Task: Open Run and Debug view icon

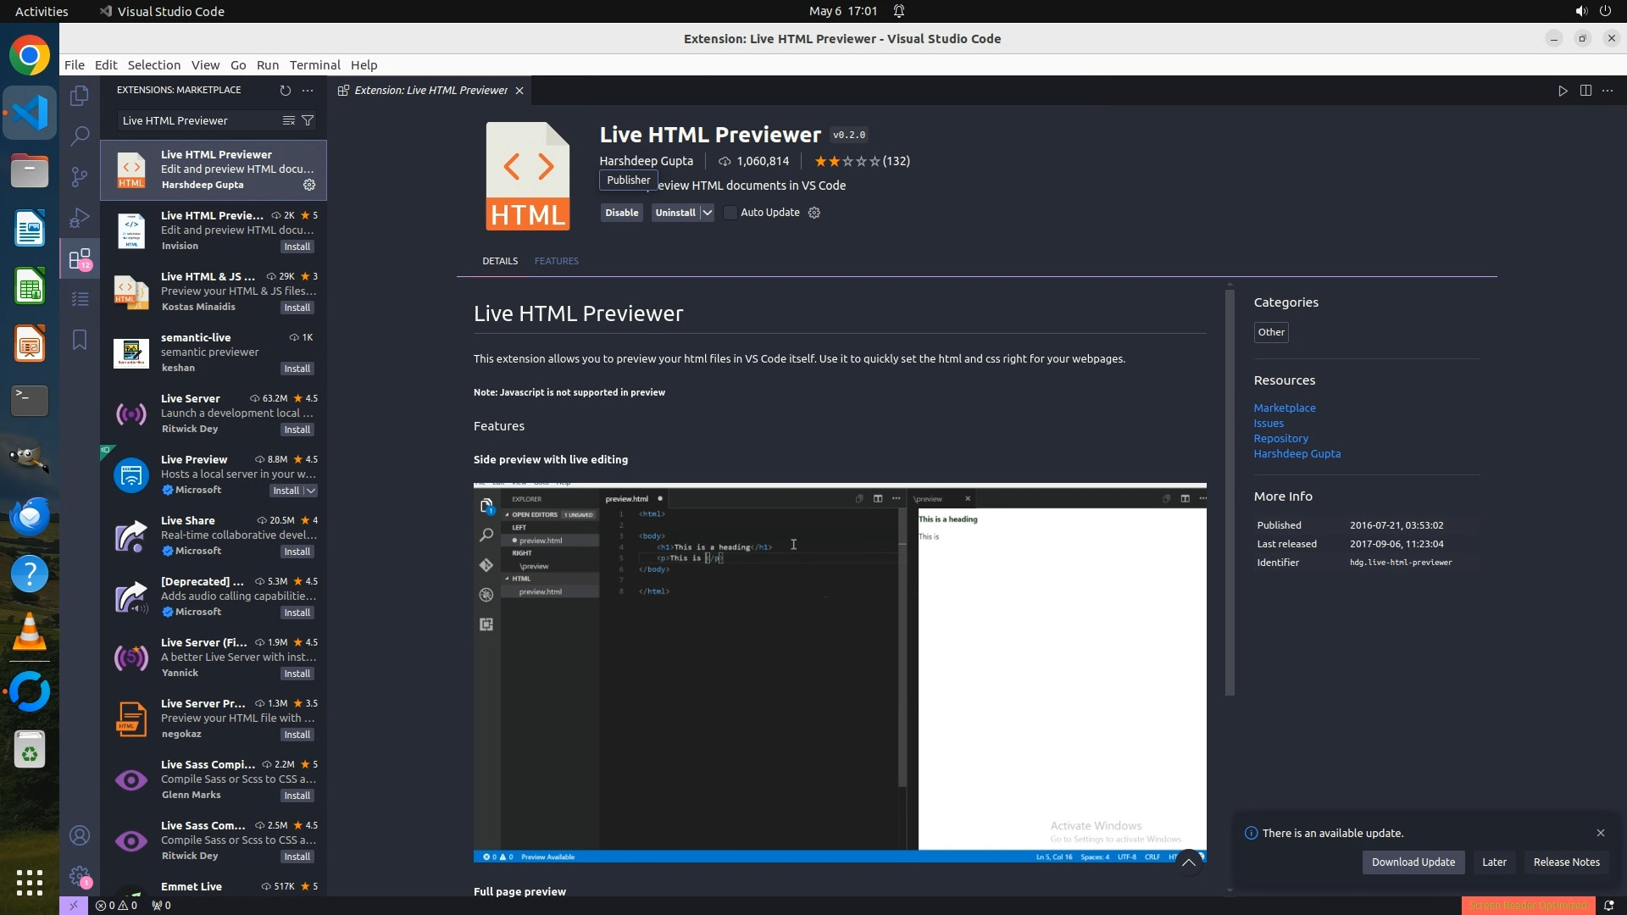Action: point(80,218)
